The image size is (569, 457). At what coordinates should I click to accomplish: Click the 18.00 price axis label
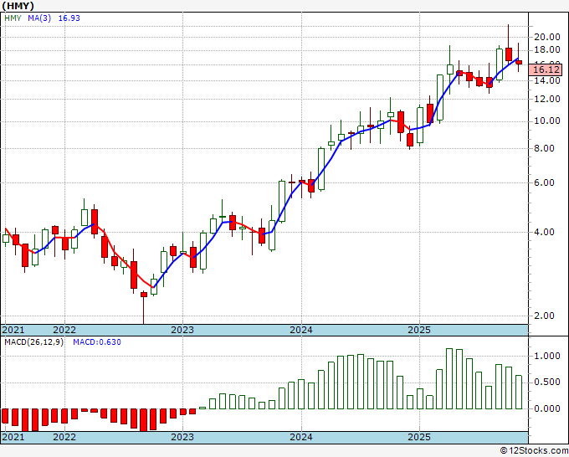coord(547,50)
